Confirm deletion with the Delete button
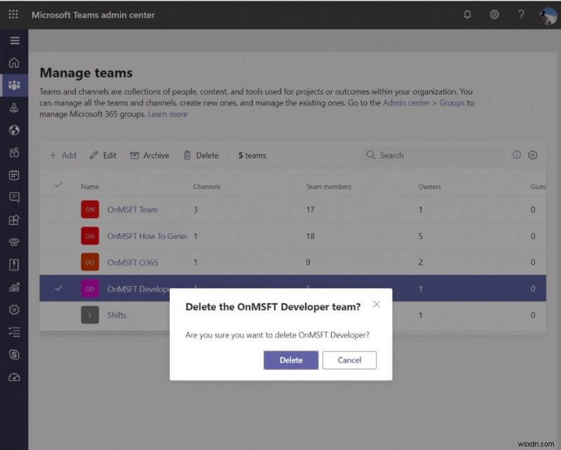561x450 pixels. [291, 360]
